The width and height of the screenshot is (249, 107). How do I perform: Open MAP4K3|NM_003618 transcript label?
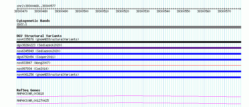30,94
